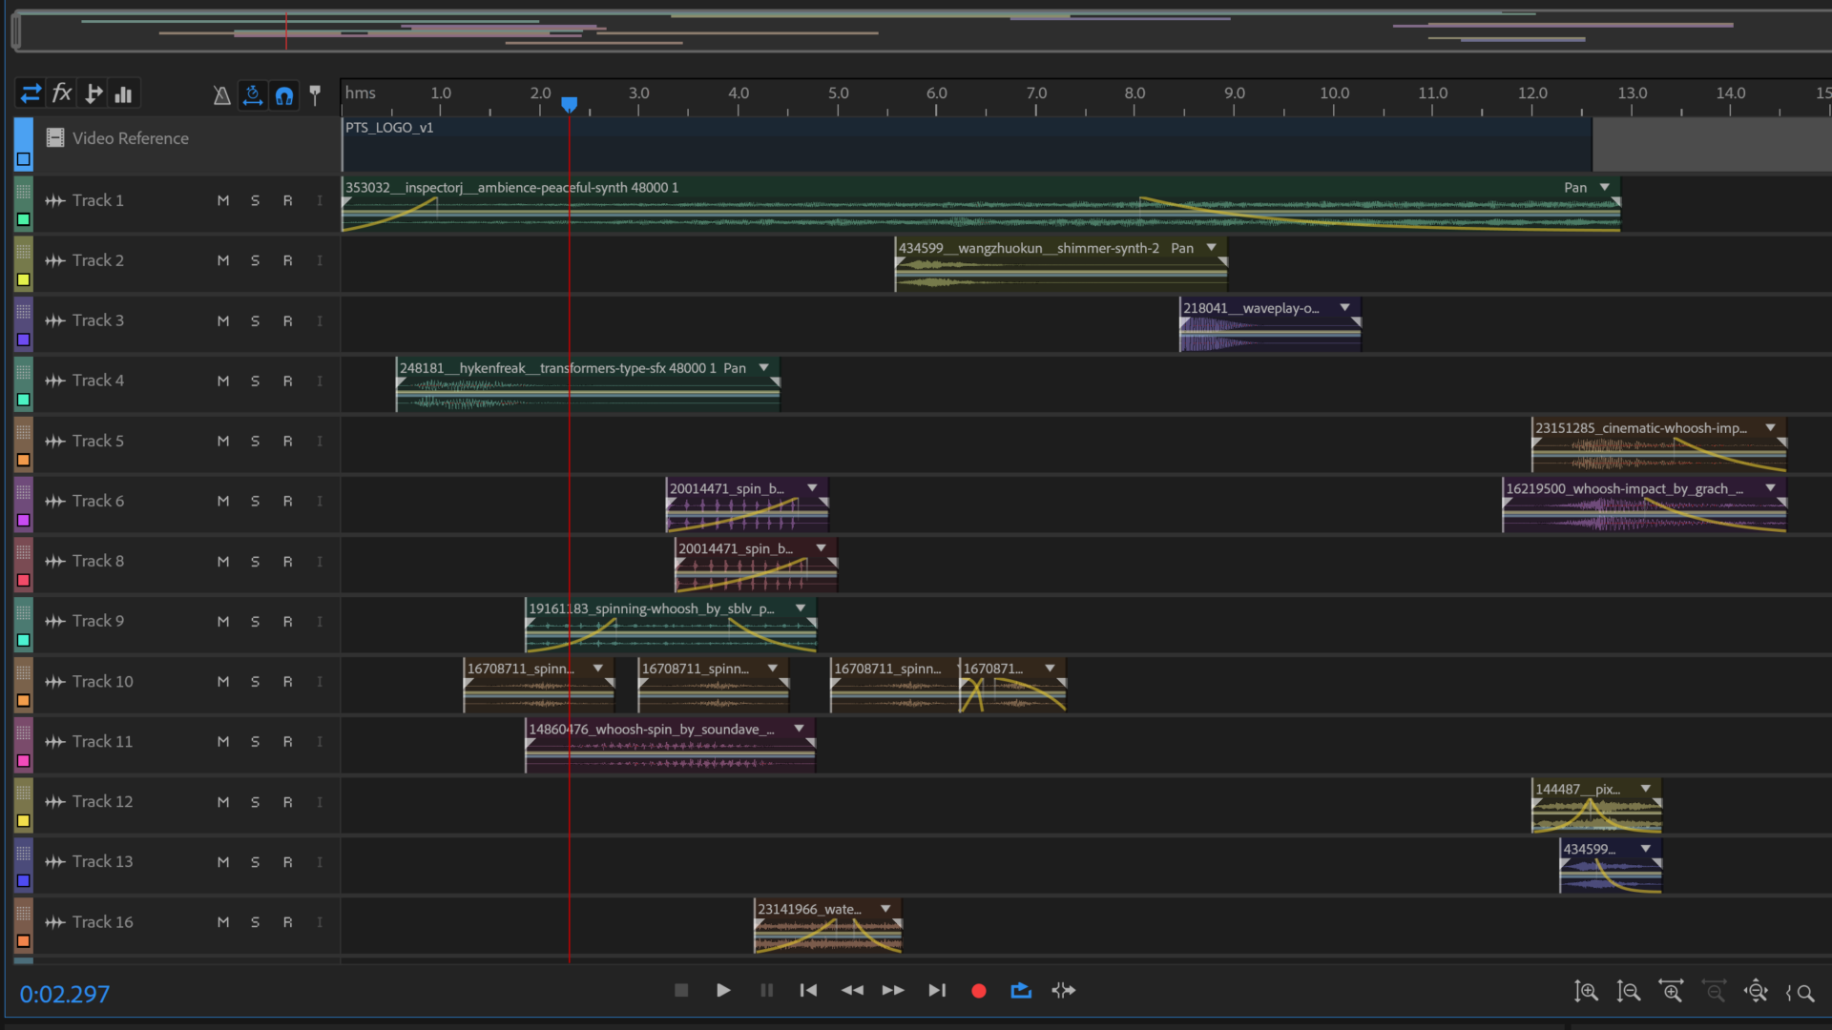Arm Track 2 for recording

coord(287,261)
